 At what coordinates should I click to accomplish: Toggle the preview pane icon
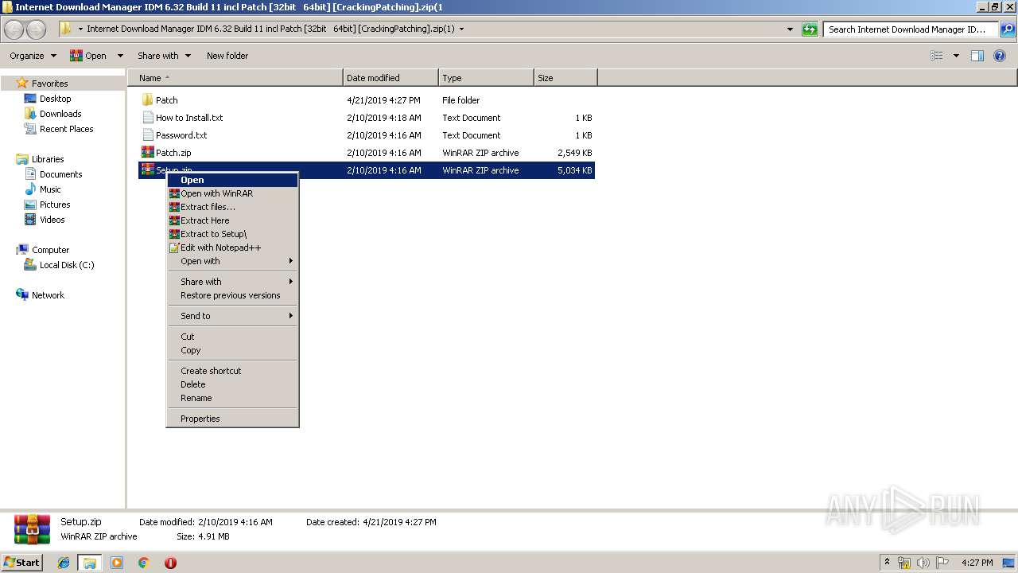(977, 56)
